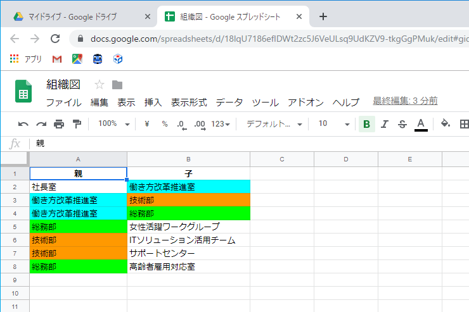
Task: Click the document title 組織図
Action: coord(63,85)
